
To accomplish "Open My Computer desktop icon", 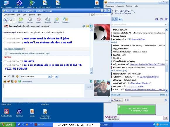I will [x=6, y=4].
